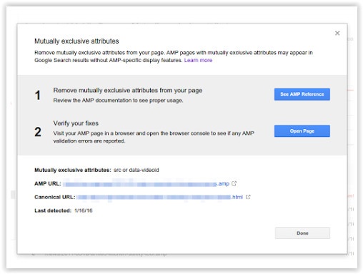Select the 'AMP URL:' label
Viewport: 363px width, 274px height.
[x=48, y=183]
